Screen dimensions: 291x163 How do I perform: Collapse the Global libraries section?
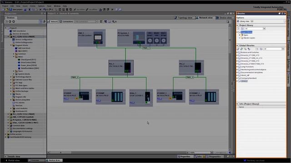(237, 45)
